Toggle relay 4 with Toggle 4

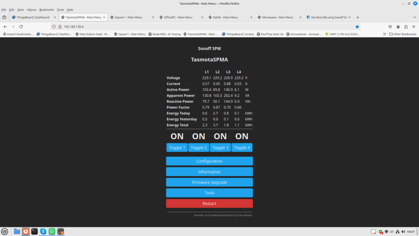pyautogui.click(x=242, y=148)
